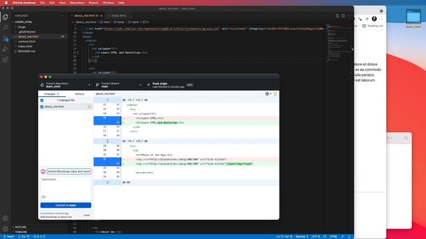This screenshot has height=239, width=426.
Task: Open the learn_html folder on desktop
Action: [413, 19]
